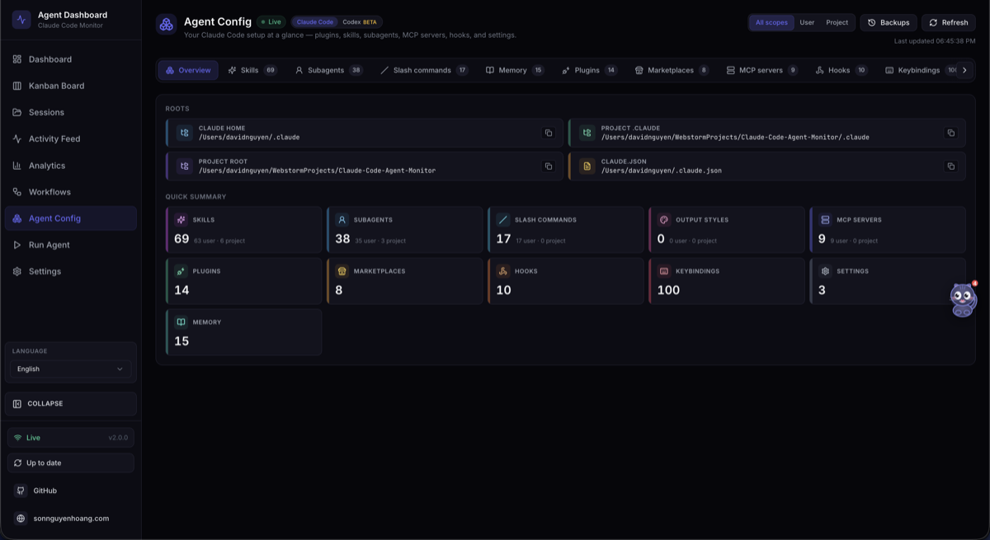990x540 pixels.
Task: Open Backups
Action: tap(889, 22)
